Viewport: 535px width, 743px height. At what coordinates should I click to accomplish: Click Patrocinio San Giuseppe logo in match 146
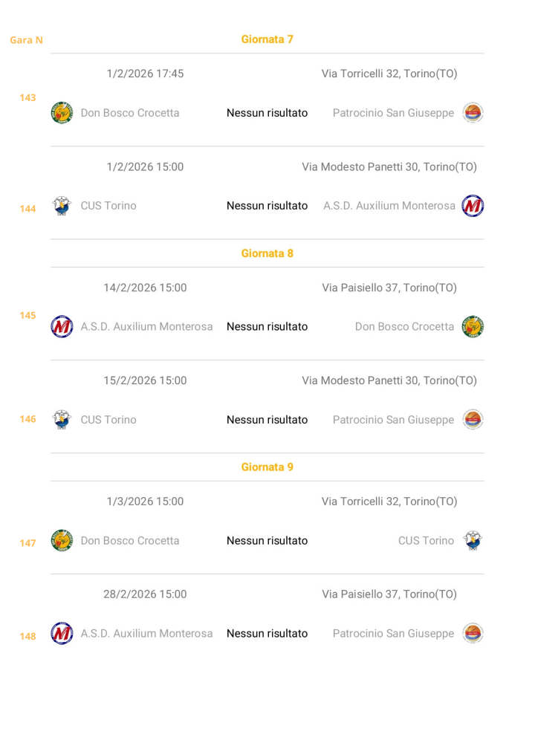[x=473, y=420]
